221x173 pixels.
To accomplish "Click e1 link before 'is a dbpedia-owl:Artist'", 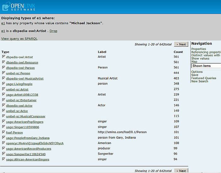I will [x=3, y=31].
